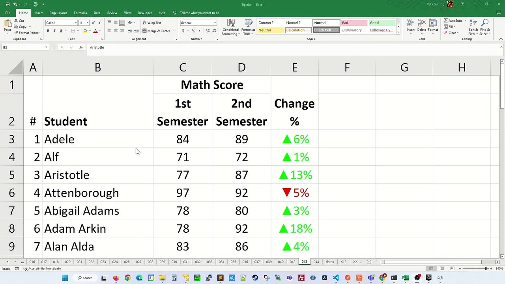Toggle Bottom Align

point(122,22)
